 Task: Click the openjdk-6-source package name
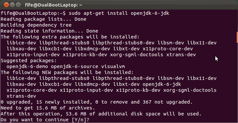tap(75, 66)
